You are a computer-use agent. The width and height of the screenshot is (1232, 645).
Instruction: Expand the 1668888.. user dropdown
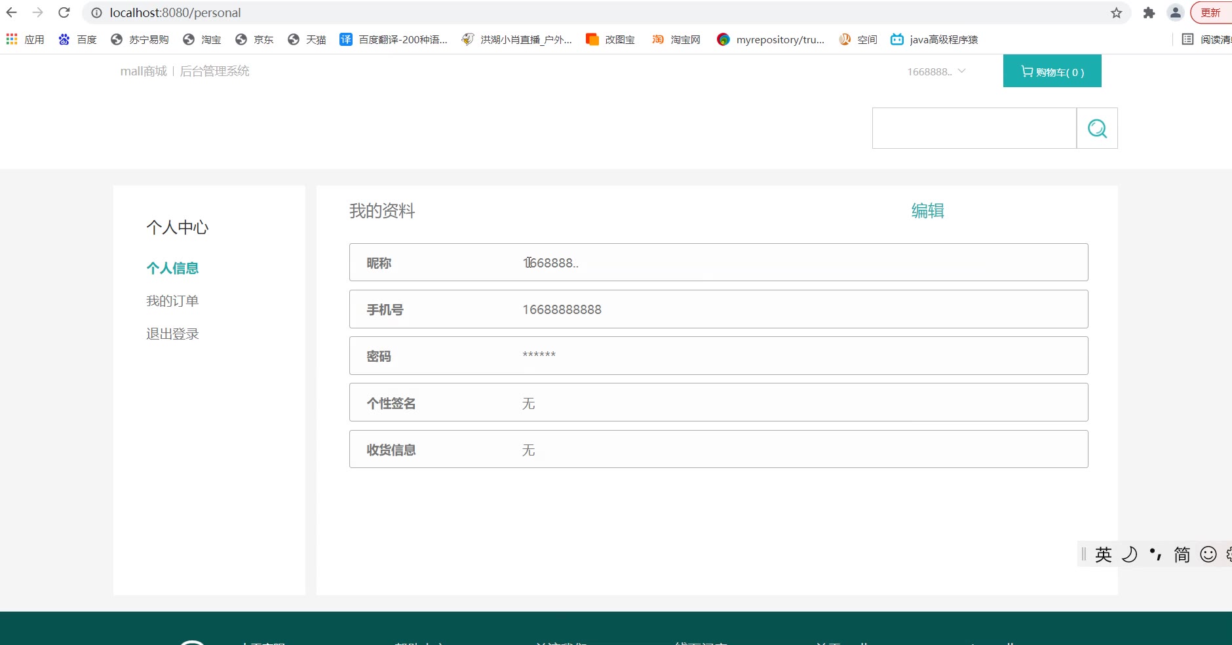click(936, 71)
